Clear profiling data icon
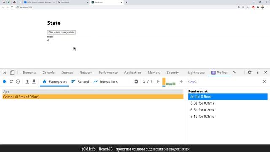This screenshot has width=270, height=152. coord(18,81)
